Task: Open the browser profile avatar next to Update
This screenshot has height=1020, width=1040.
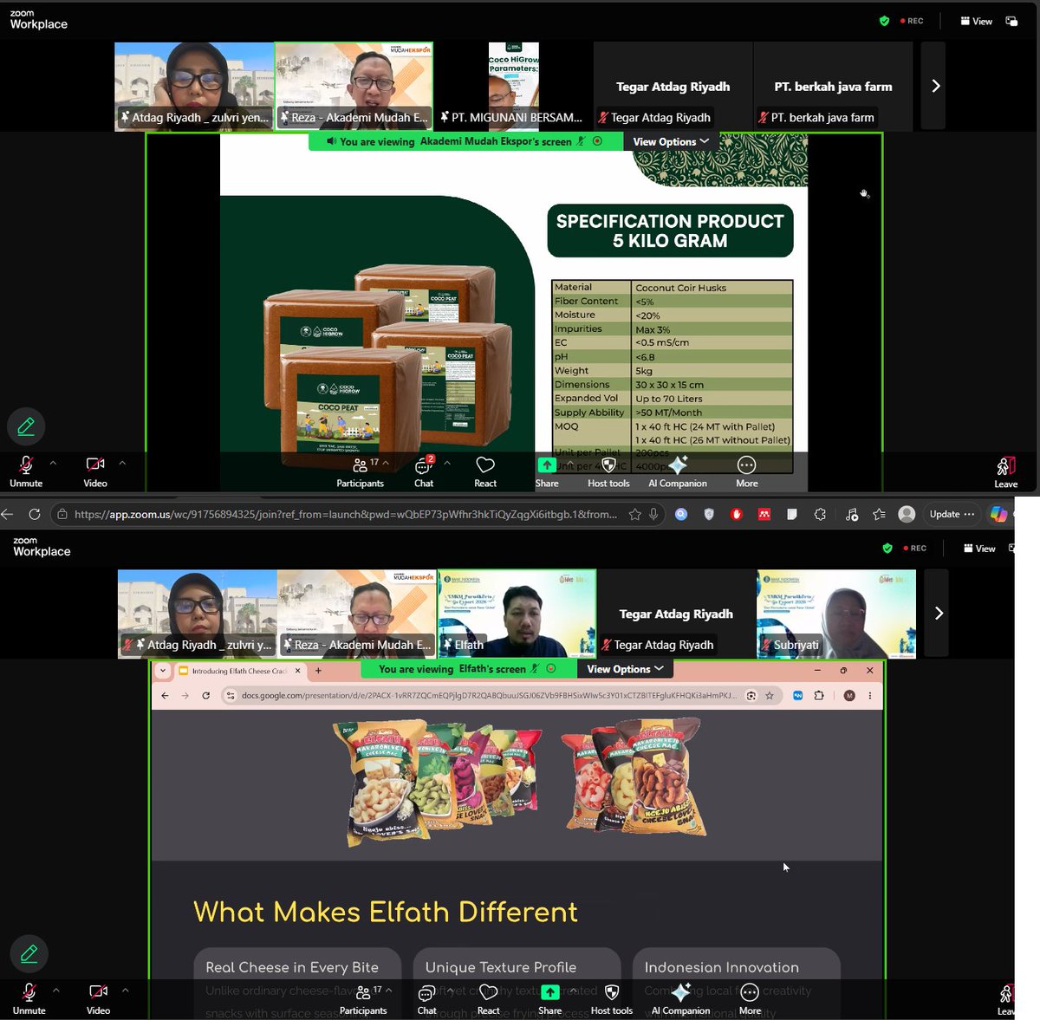Action: pyautogui.click(x=907, y=514)
